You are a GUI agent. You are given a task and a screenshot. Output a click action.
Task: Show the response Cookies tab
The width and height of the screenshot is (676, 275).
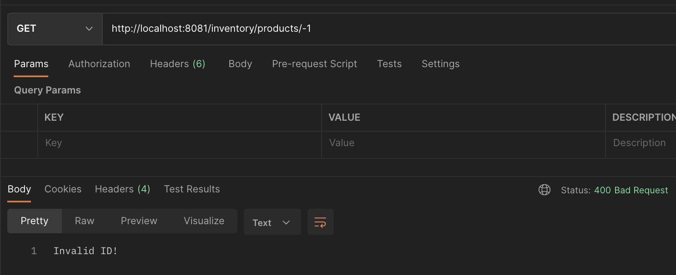point(63,189)
